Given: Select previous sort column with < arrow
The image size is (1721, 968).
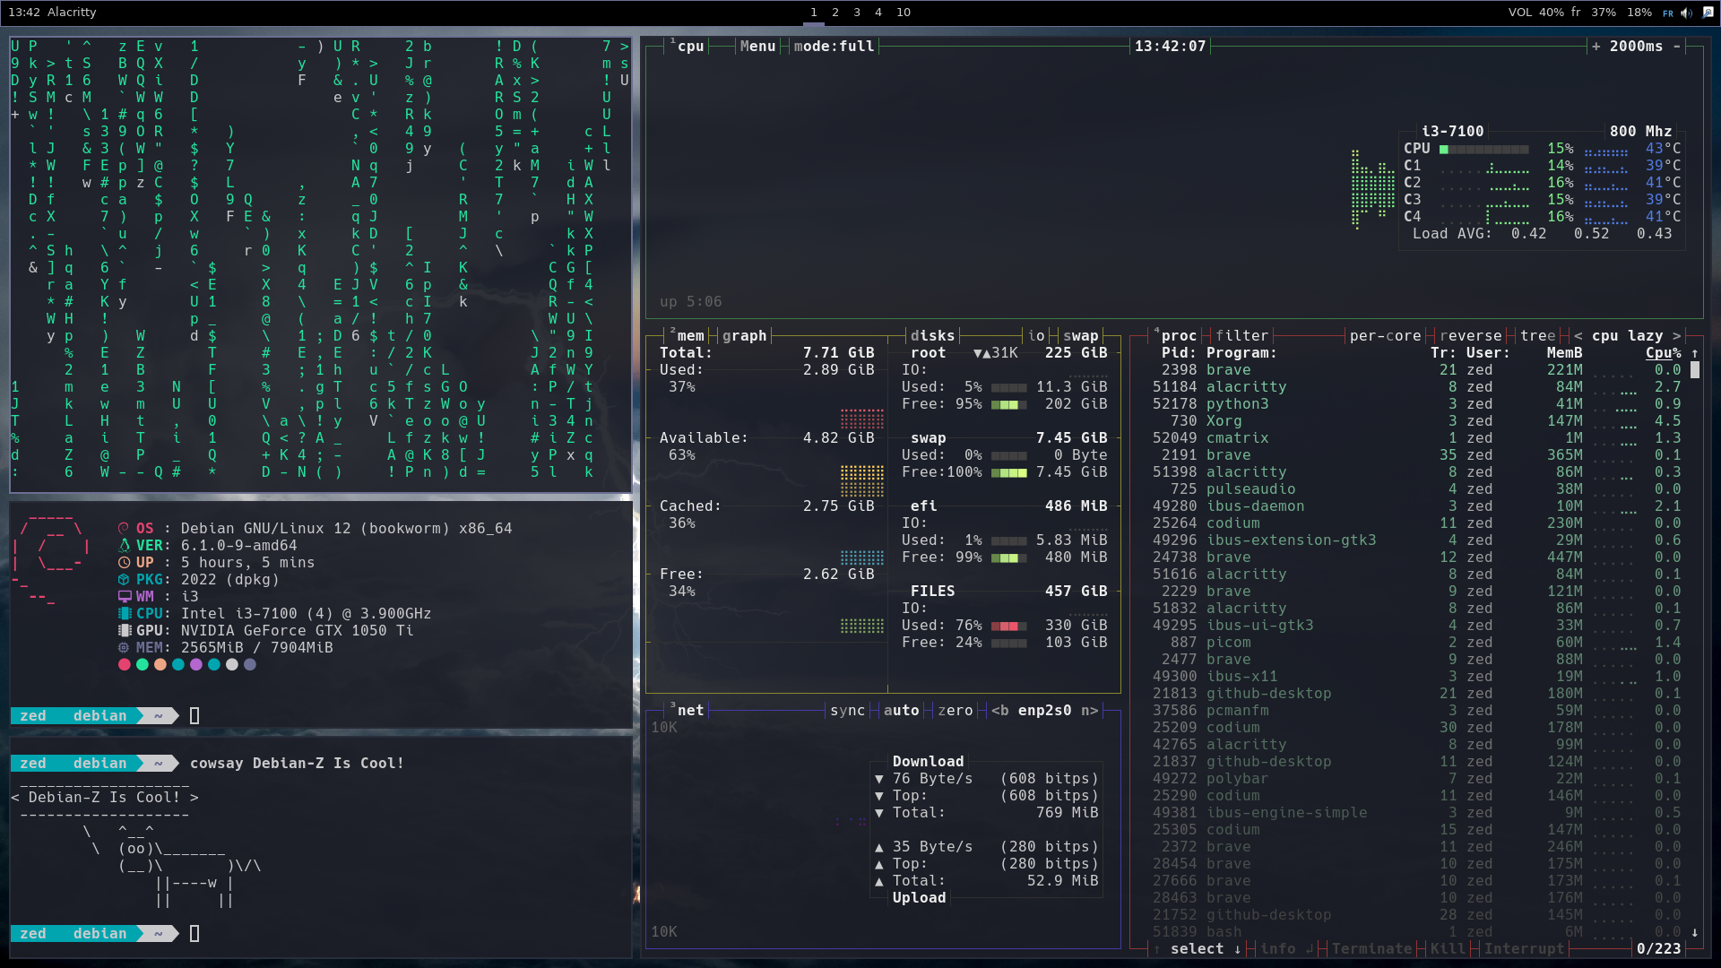Looking at the screenshot, I should (x=1578, y=335).
